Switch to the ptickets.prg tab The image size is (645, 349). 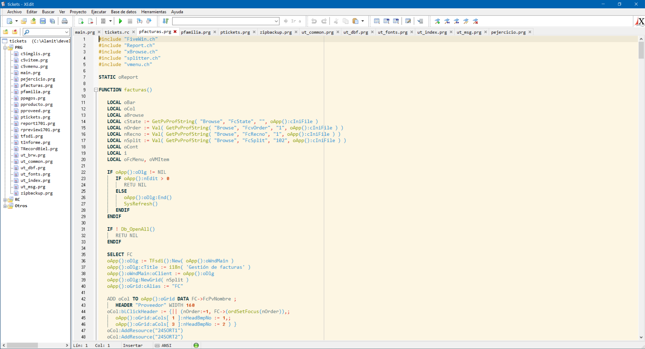point(235,32)
